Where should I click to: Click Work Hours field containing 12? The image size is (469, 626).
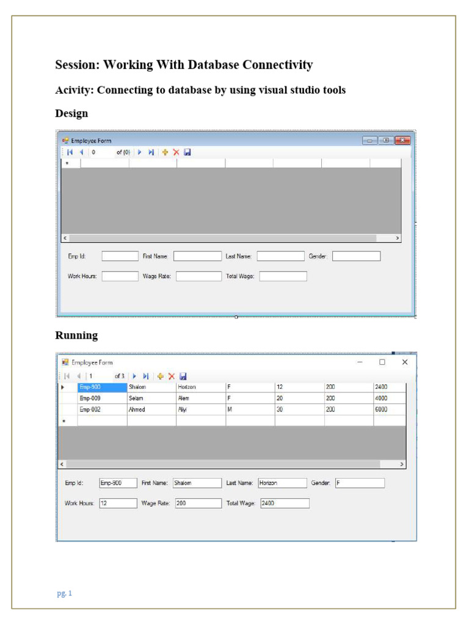pyautogui.click(x=118, y=503)
